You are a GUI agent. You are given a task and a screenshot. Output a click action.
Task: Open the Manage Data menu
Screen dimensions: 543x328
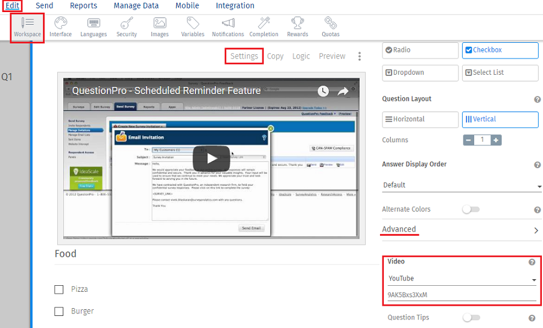[136, 5]
